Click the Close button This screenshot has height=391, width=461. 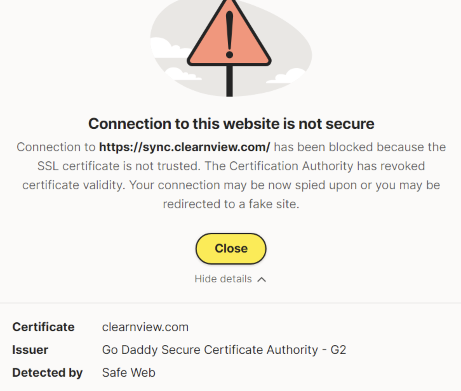pyautogui.click(x=231, y=248)
